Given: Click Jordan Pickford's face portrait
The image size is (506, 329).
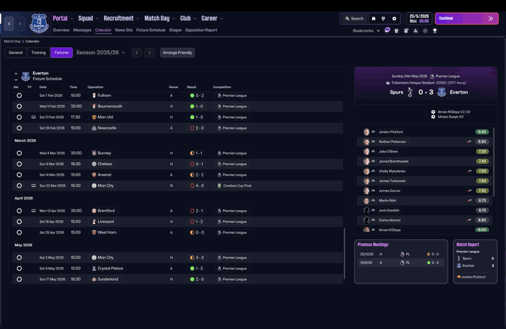Looking at the screenshot, I should (x=366, y=132).
